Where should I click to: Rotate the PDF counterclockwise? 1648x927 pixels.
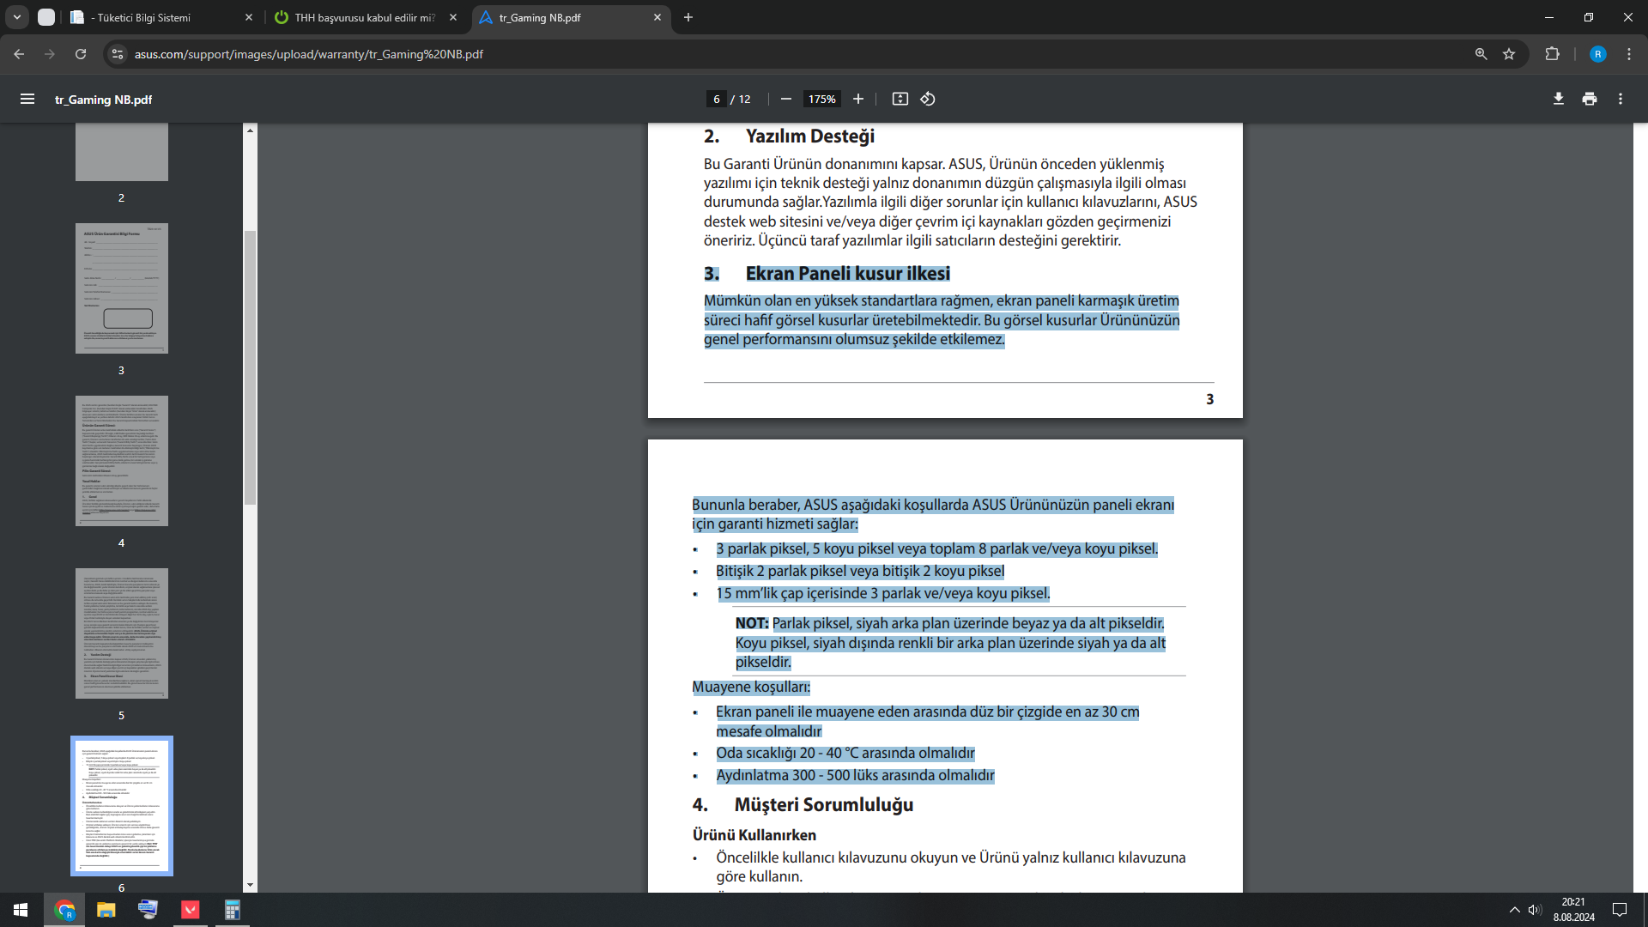tap(928, 100)
